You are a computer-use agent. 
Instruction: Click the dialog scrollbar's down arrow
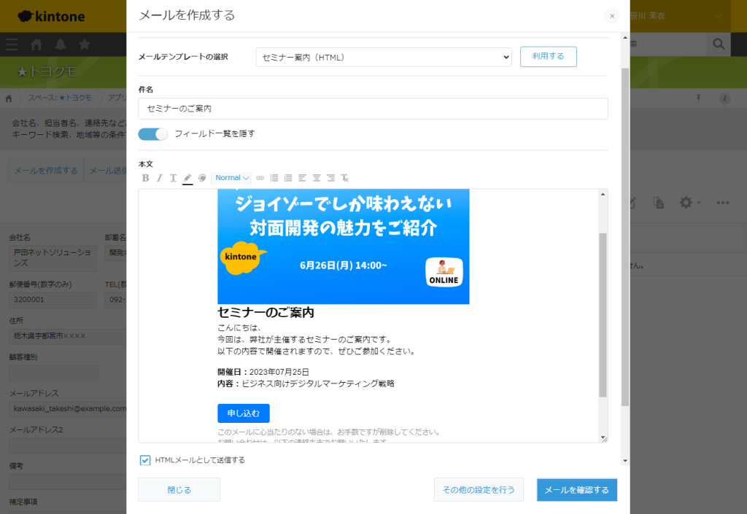(625, 461)
